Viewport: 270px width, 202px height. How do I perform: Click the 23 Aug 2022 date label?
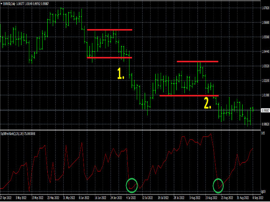227,198
